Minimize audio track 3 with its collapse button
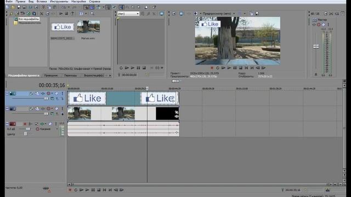351x197 pixels. click(x=7, y=124)
